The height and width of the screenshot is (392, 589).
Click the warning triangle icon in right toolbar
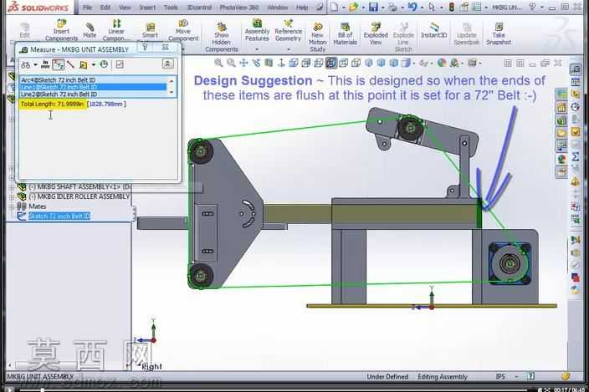pyautogui.click(x=575, y=181)
